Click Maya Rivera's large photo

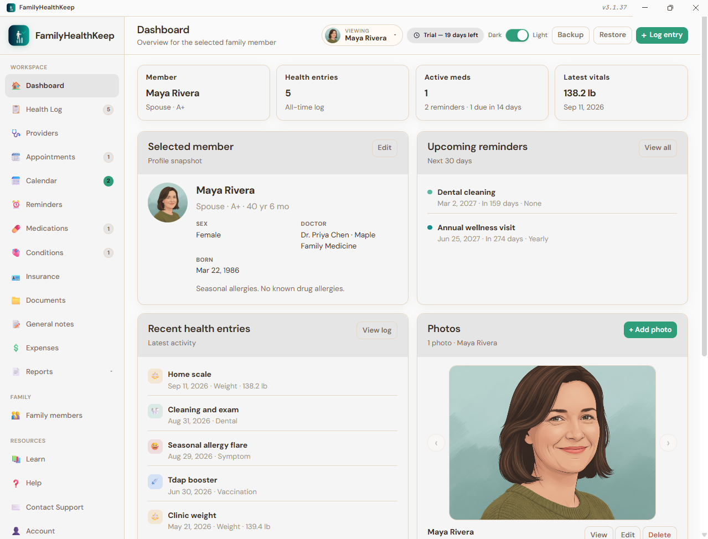pyautogui.click(x=552, y=443)
